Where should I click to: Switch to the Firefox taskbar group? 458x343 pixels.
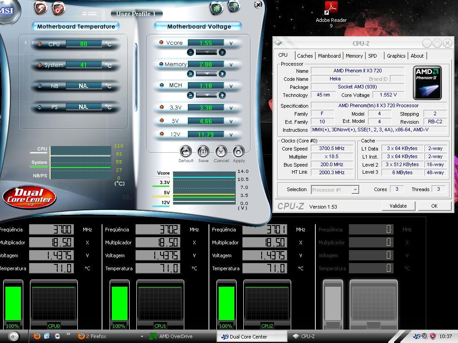coord(110,336)
